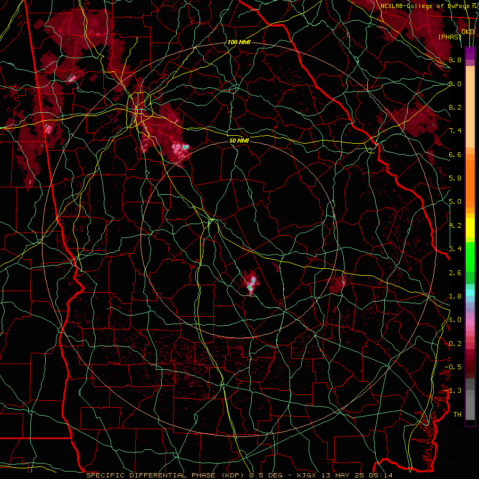Click the purple top segment of the color bar
Screen dimensions: 479x479
[x=470, y=53]
